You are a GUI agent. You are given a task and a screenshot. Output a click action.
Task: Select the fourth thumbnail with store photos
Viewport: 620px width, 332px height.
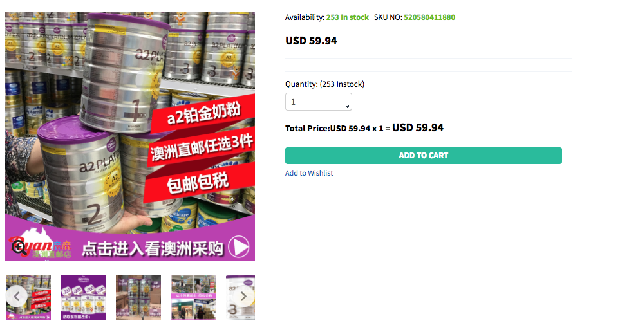[x=194, y=297]
